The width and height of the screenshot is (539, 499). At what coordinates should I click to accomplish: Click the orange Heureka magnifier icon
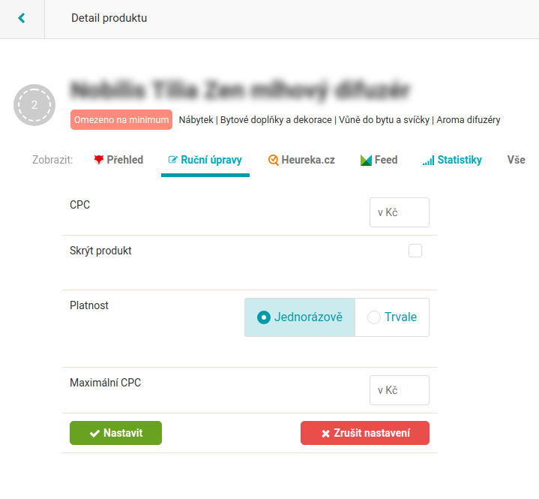[274, 160]
